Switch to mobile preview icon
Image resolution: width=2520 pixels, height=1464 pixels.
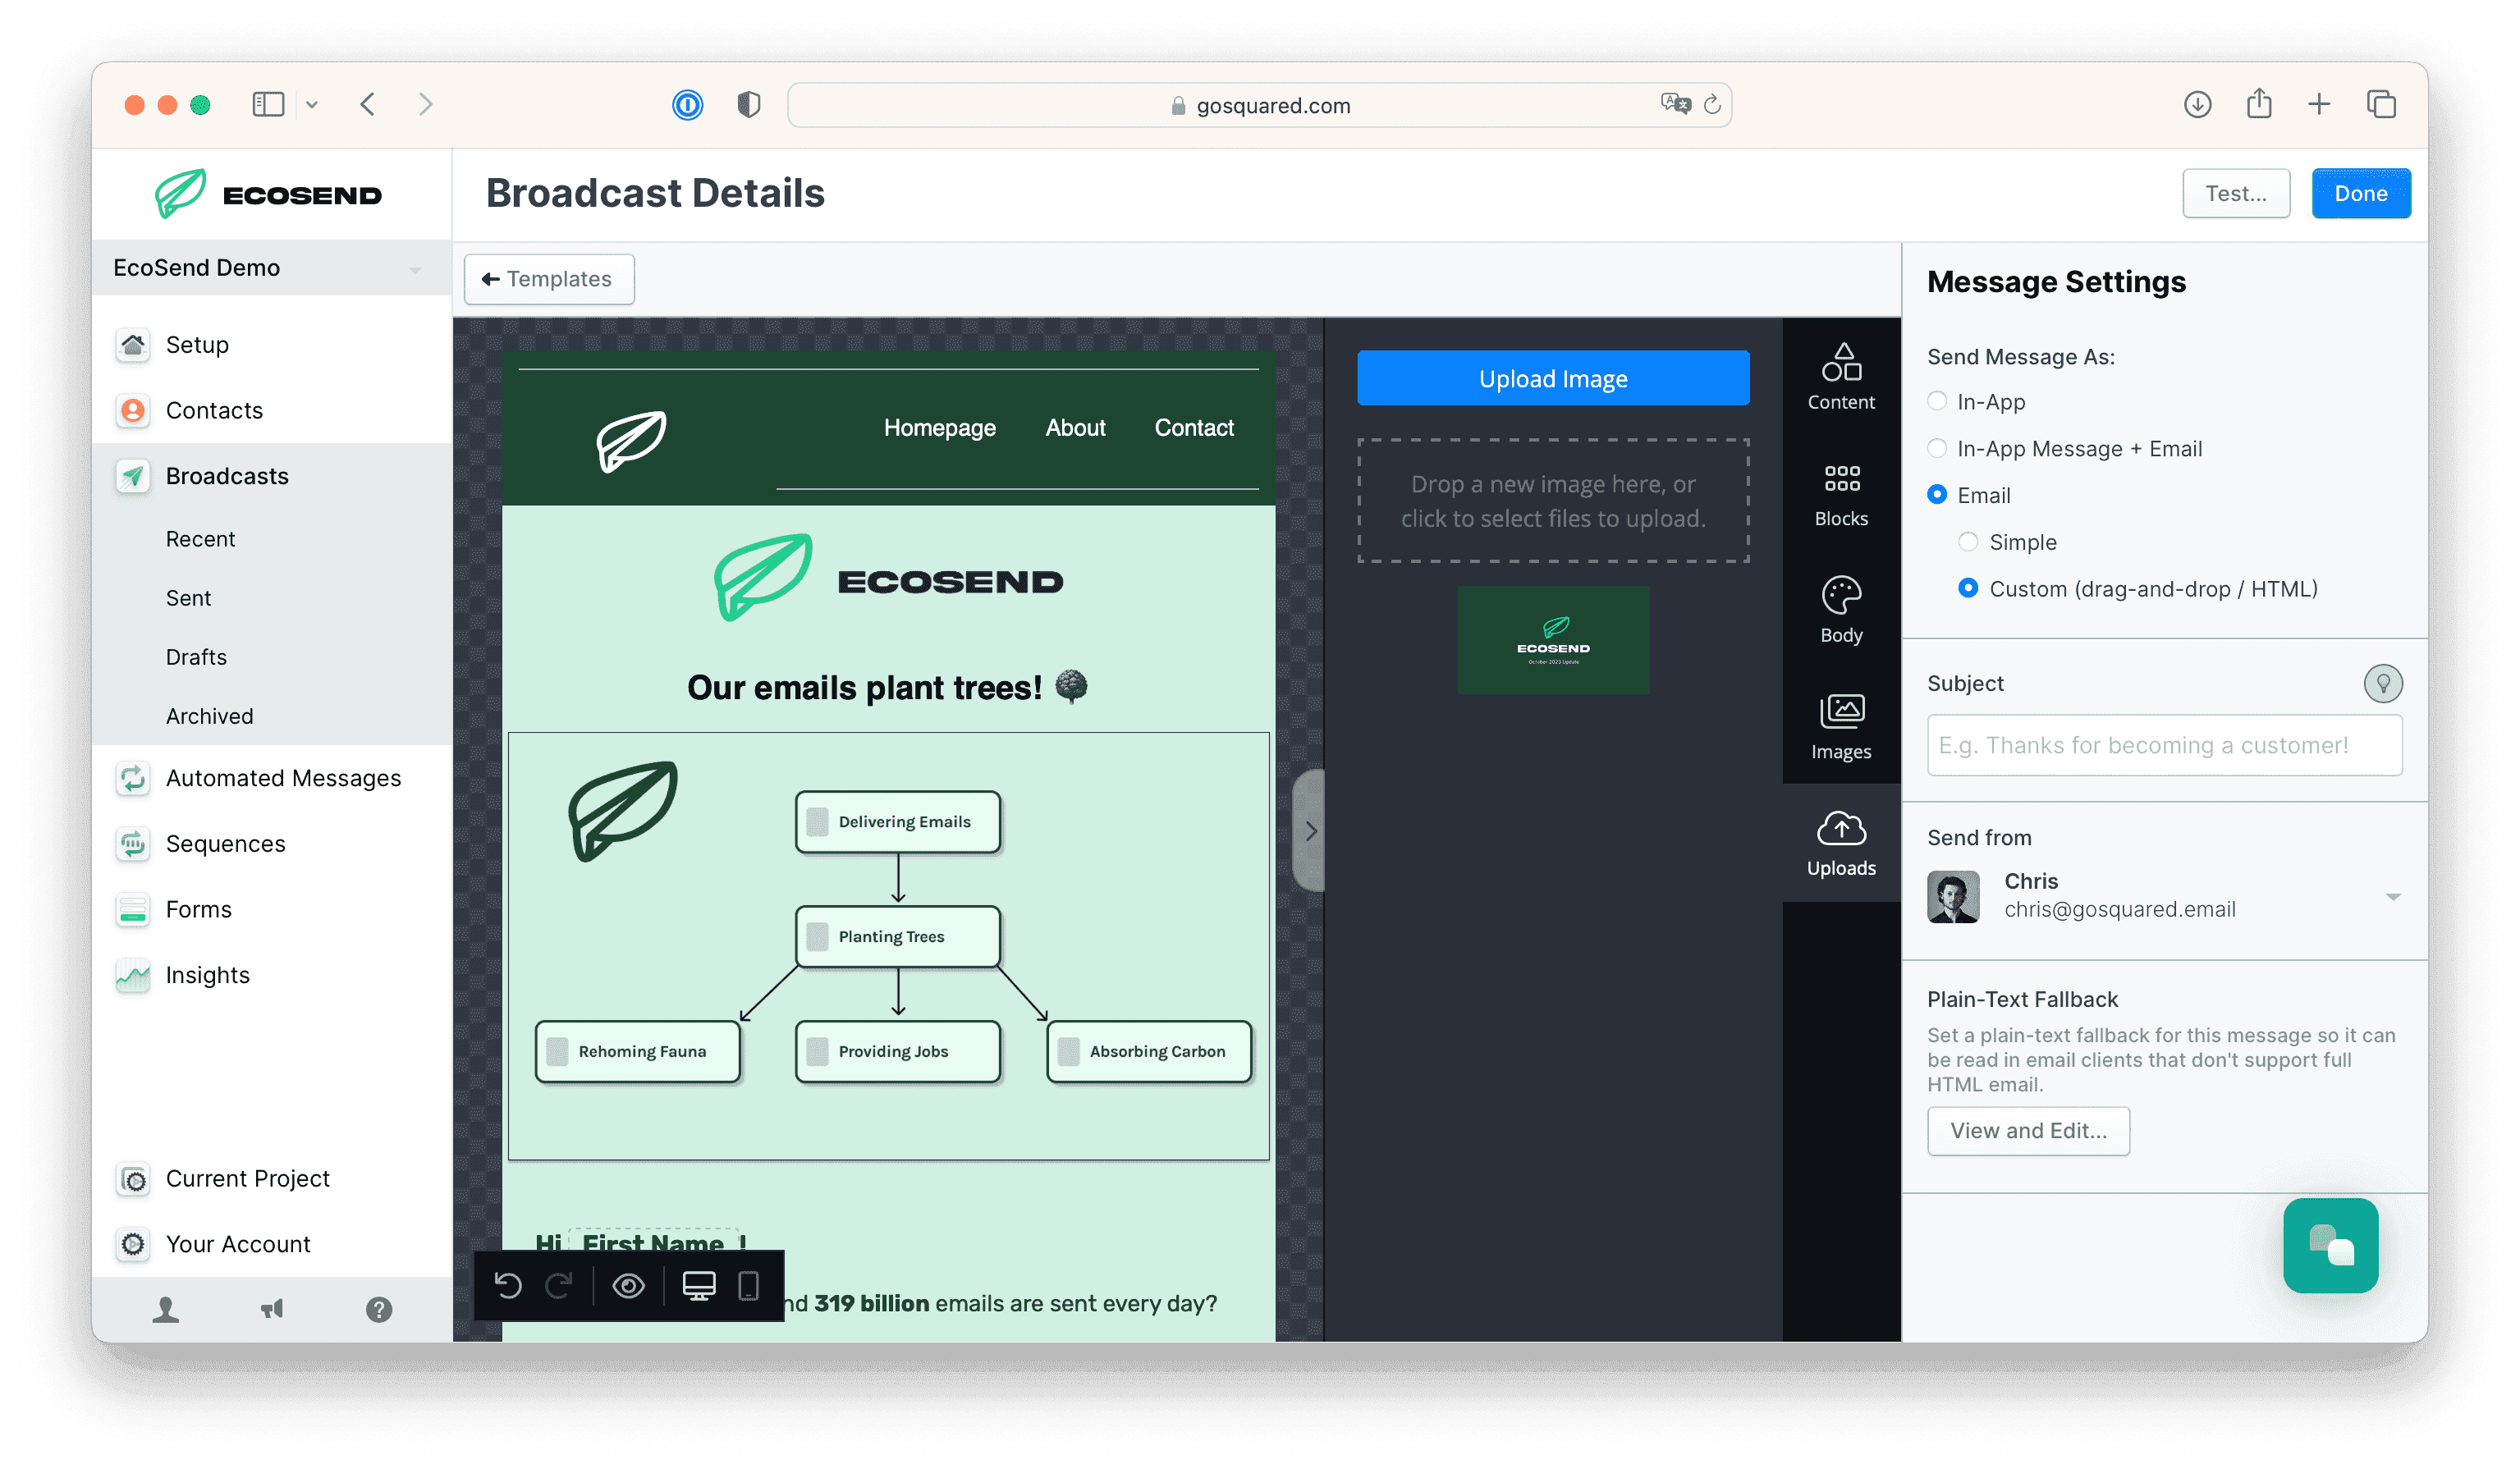pos(748,1285)
